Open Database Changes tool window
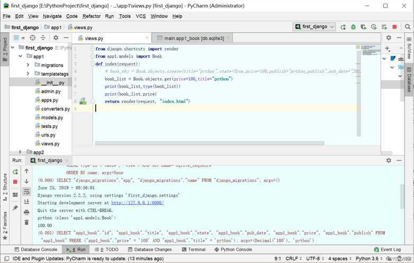 [x=150, y=249]
